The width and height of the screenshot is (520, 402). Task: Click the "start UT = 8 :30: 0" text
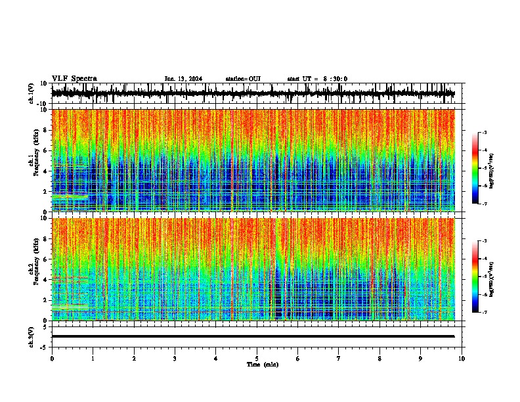[317, 79]
